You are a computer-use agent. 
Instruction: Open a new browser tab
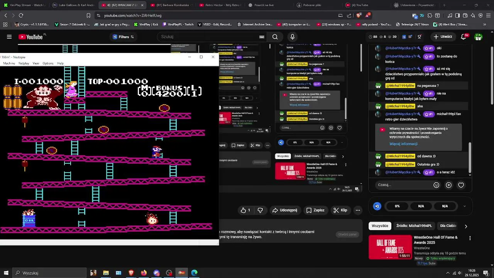pyautogui.click(x=444, y=5)
